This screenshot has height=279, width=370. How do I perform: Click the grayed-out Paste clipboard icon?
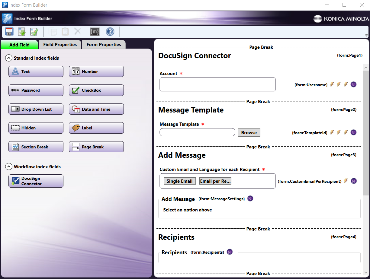point(65,32)
